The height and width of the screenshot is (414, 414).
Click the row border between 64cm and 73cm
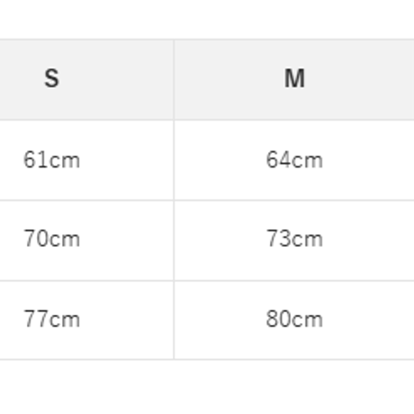coord(294,200)
